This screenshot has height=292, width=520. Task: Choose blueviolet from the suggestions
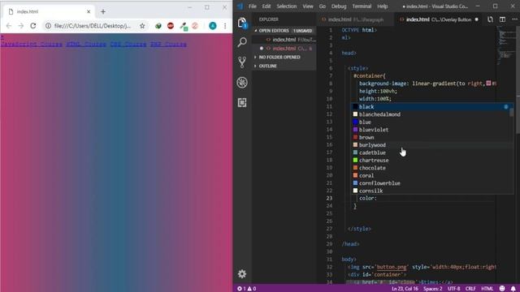pyautogui.click(x=431, y=130)
